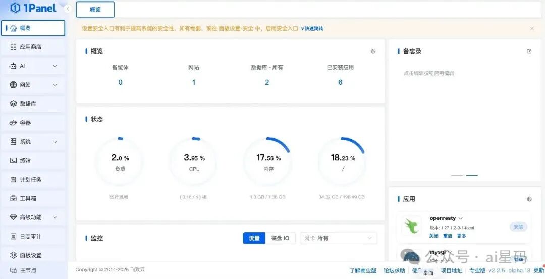Screen dimensions: 545x279
Task: Select the second 备忘录 carousel indicator
Action: point(472,175)
